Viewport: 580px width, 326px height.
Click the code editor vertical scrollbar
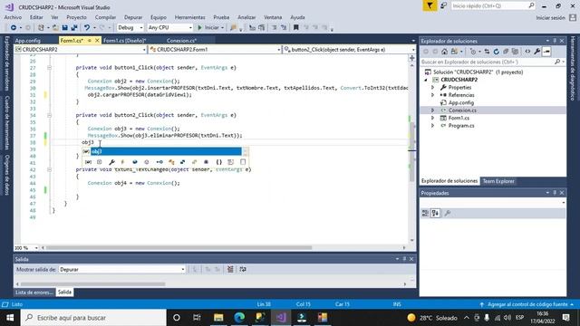[412, 151]
